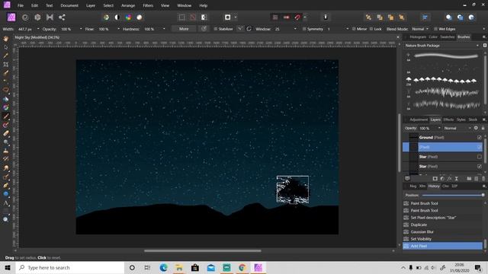Select the View (hand) tool
The width and height of the screenshot is (488, 274).
(6, 39)
